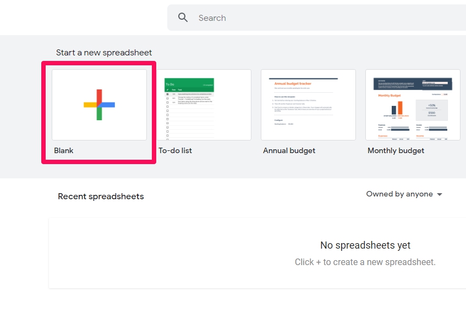The height and width of the screenshot is (309, 466).
Task: Open the Monthly budget template thumbnail
Action: [x=413, y=105]
